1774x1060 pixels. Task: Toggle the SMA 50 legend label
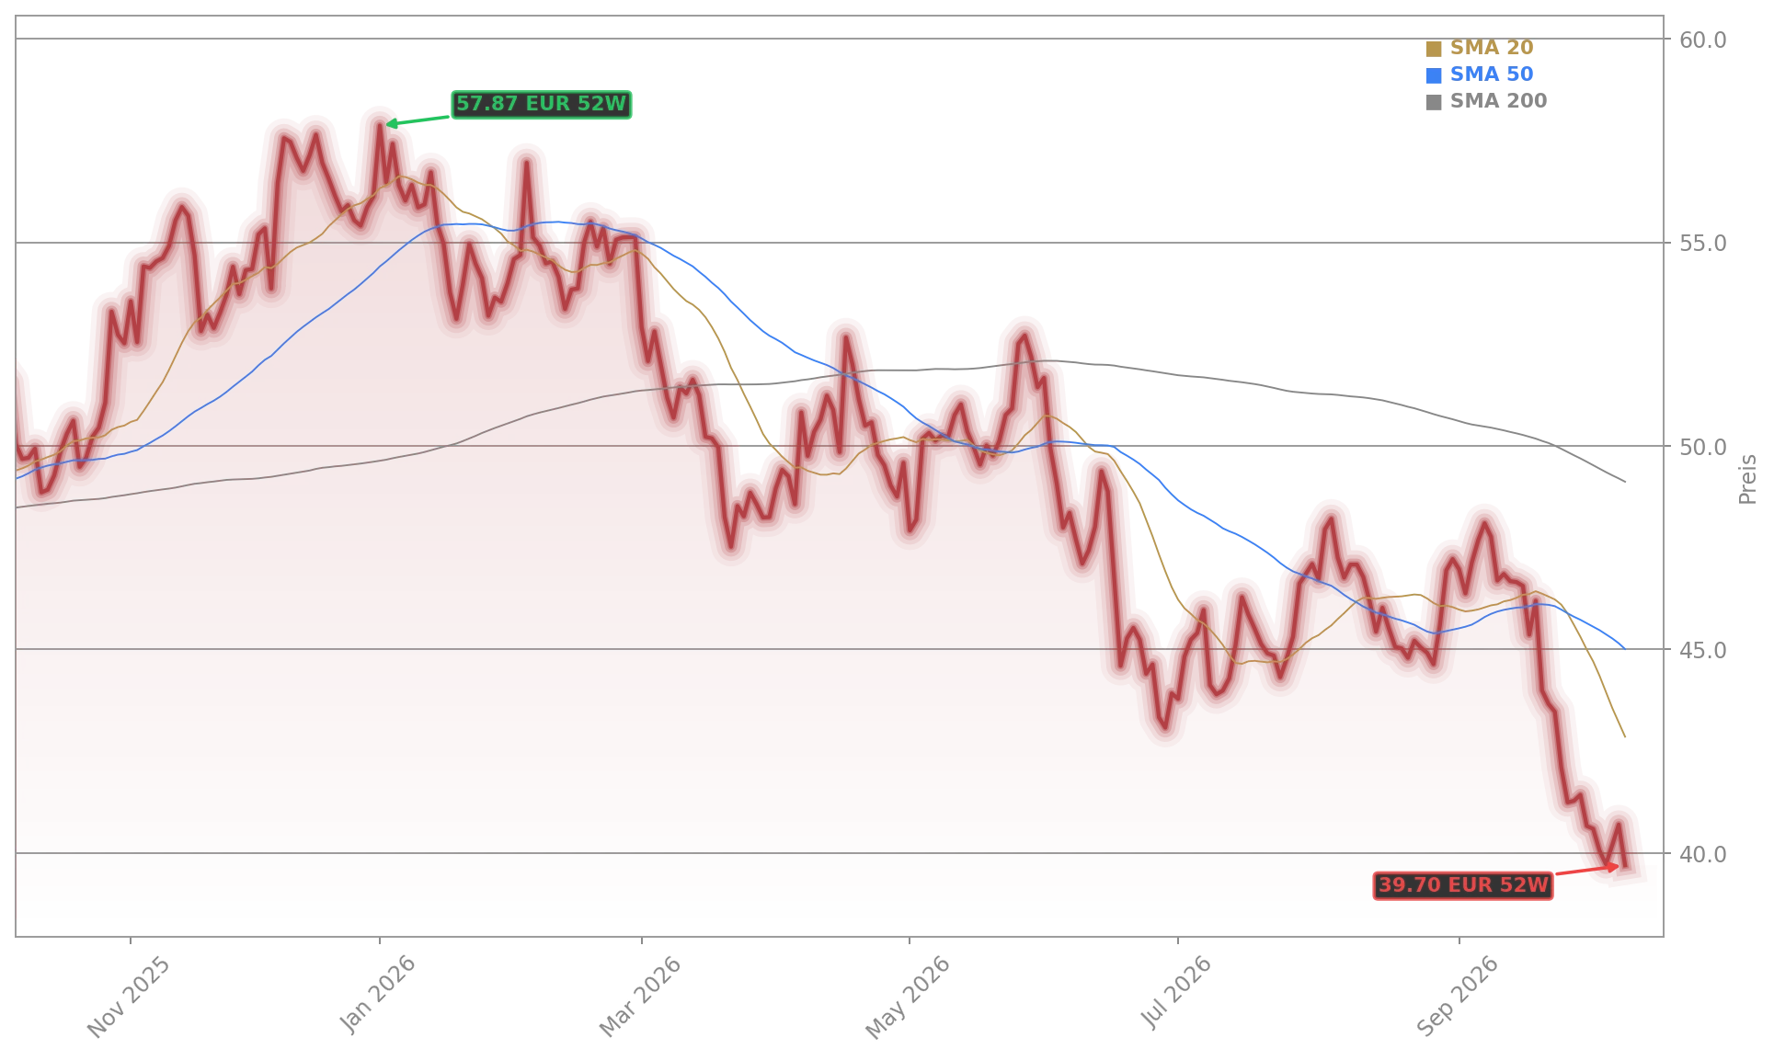pos(1491,74)
